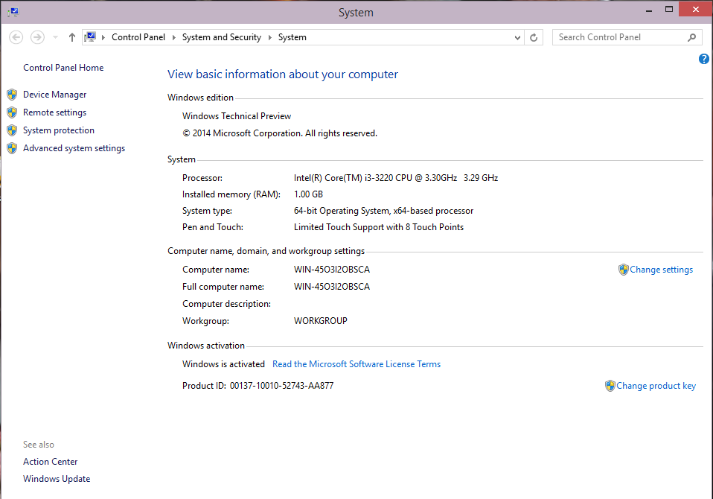Click the System window title bar icon

[13, 12]
